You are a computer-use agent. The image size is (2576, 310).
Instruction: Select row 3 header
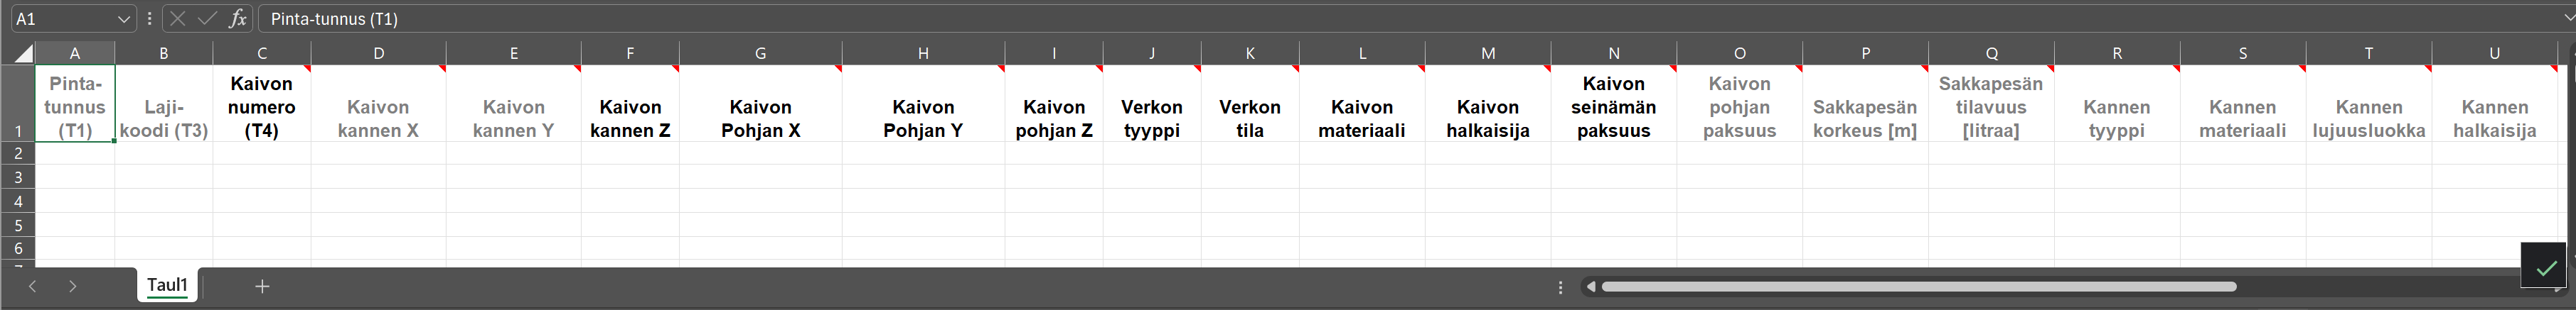click(18, 177)
